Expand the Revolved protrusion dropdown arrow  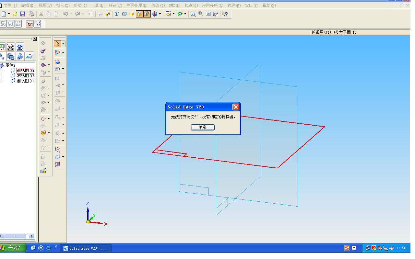tap(63, 69)
